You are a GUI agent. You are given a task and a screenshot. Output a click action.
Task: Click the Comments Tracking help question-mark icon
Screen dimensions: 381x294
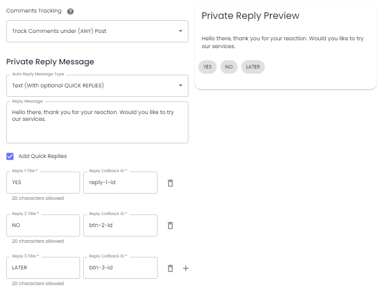coord(70,12)
